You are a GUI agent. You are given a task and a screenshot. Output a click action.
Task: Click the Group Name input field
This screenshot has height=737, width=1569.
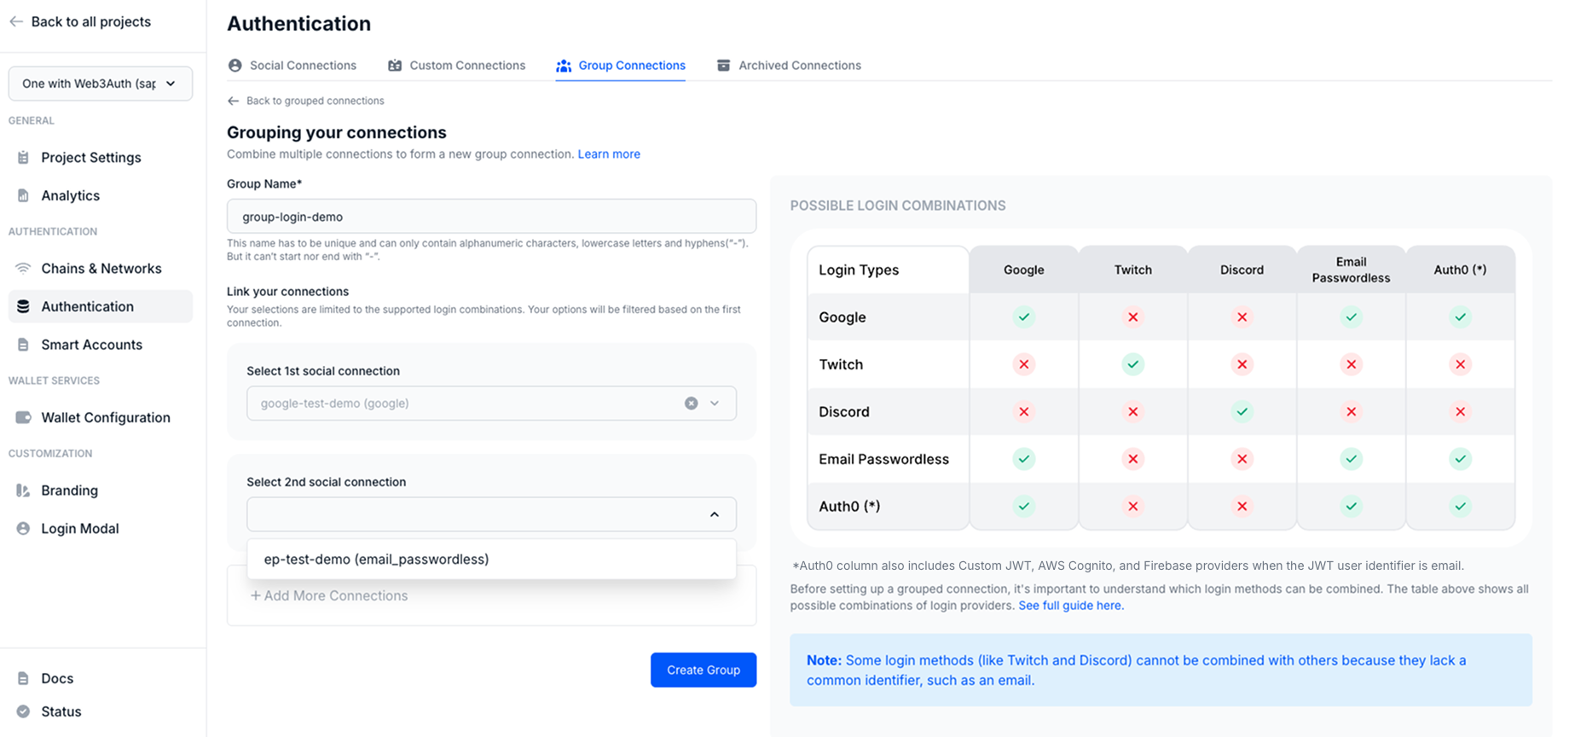[491, 217]
